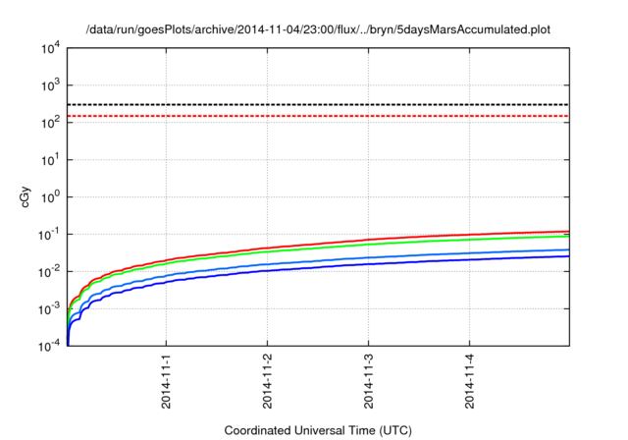Click the cGy axis unit label
The height and width of the screenshot is (440, 628).
coord(25,196)
